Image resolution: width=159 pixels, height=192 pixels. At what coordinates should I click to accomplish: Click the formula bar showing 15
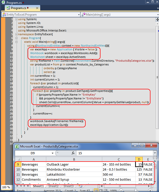click(113, 153)
